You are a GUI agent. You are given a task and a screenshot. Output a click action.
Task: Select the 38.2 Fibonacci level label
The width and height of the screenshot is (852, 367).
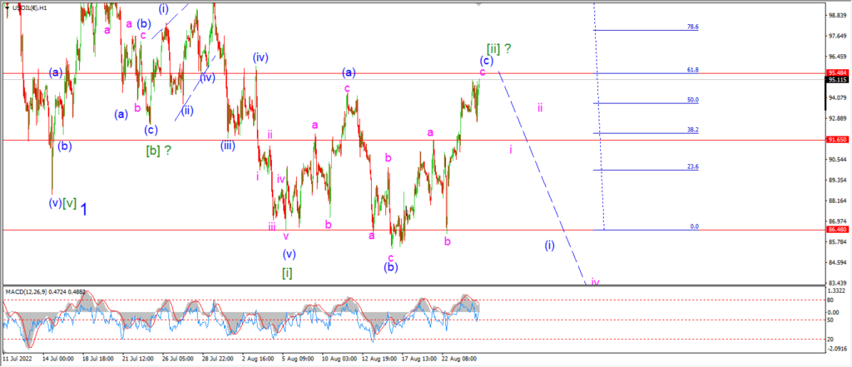tap(693, 130)
